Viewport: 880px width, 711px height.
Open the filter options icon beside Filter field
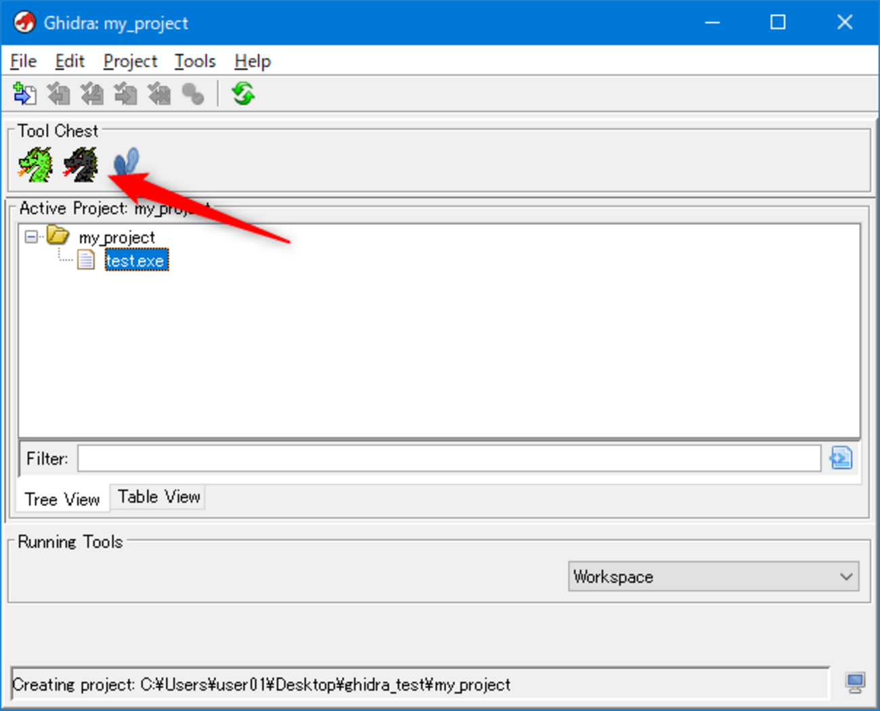click(841, 458)
